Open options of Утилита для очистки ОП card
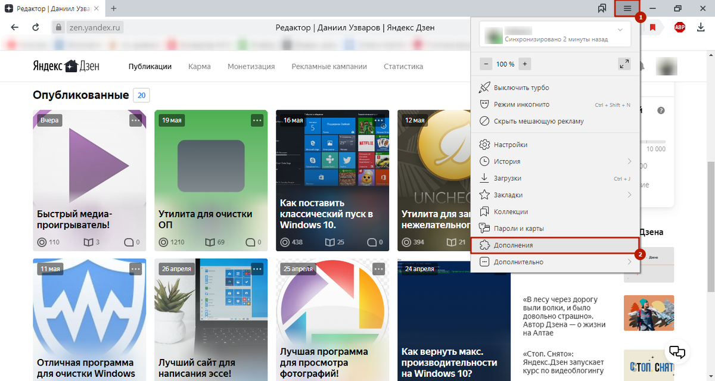The height and width of the screenshot is (381, 715). click(x=257, y=120)
